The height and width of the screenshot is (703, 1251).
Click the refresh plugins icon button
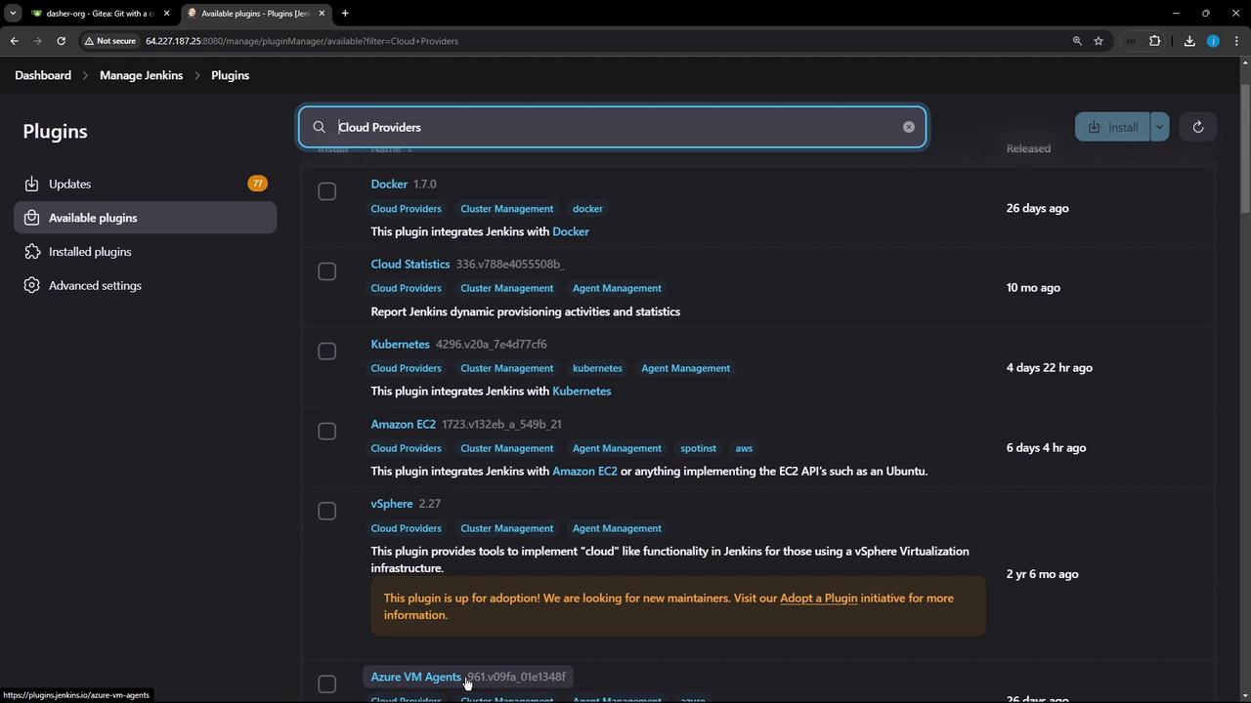pyautogui.click(x=1197, y=127)
